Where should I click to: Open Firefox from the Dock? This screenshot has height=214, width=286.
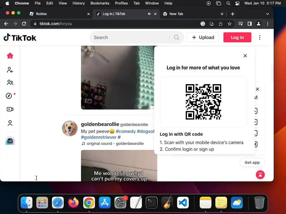[73, 203]
